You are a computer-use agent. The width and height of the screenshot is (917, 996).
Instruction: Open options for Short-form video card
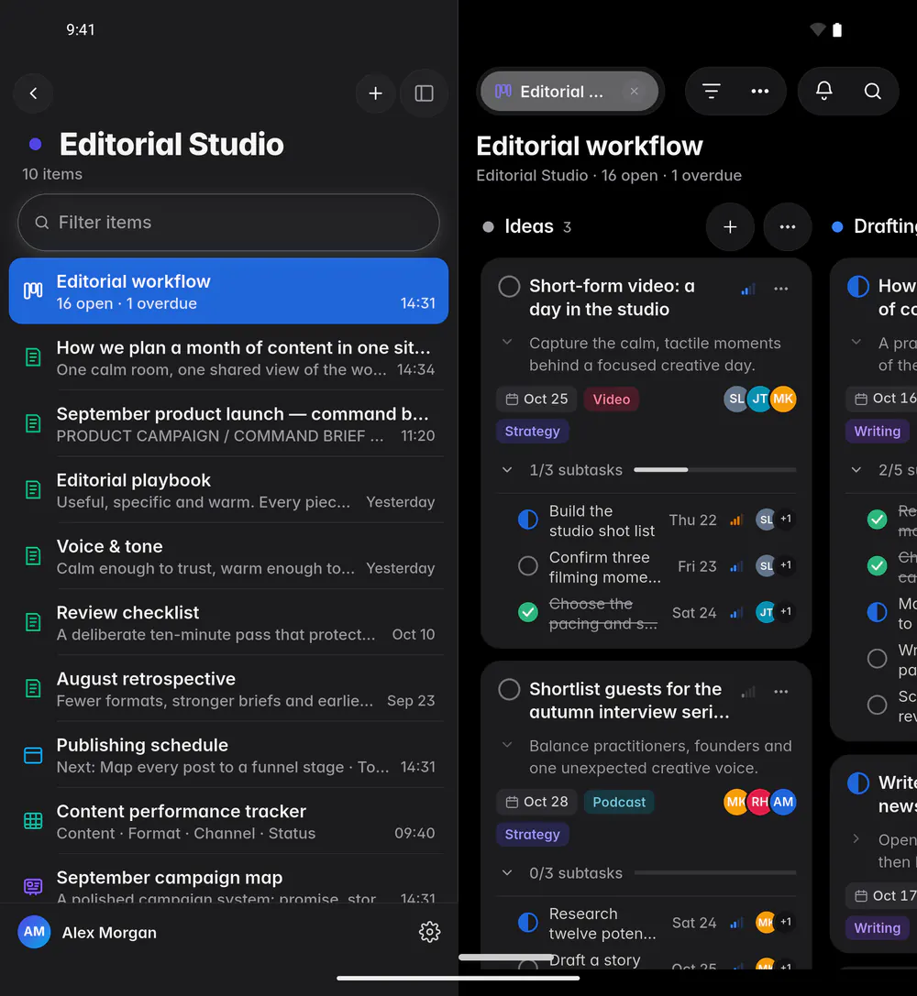click(x=781, y=289)
